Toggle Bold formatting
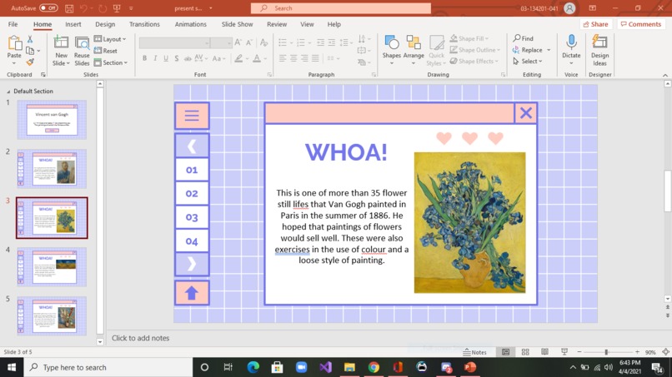Screen dimensions: 672x377 coord(144,58)
